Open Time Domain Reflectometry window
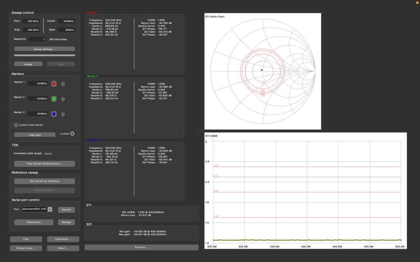 [x=45, y=164]
